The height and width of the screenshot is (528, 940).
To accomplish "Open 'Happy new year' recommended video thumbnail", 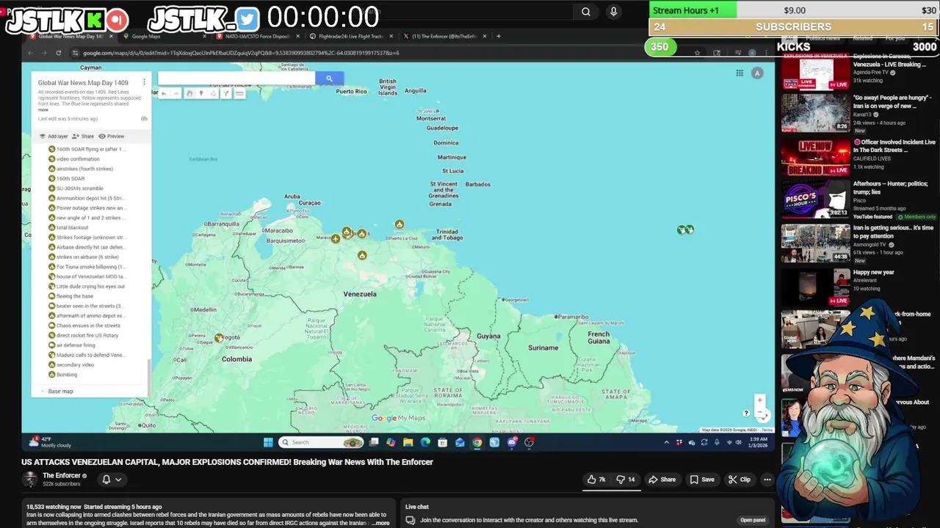I will click(815, 287).
